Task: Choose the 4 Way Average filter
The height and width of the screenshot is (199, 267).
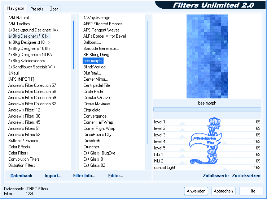Action: tap(97, 18)
